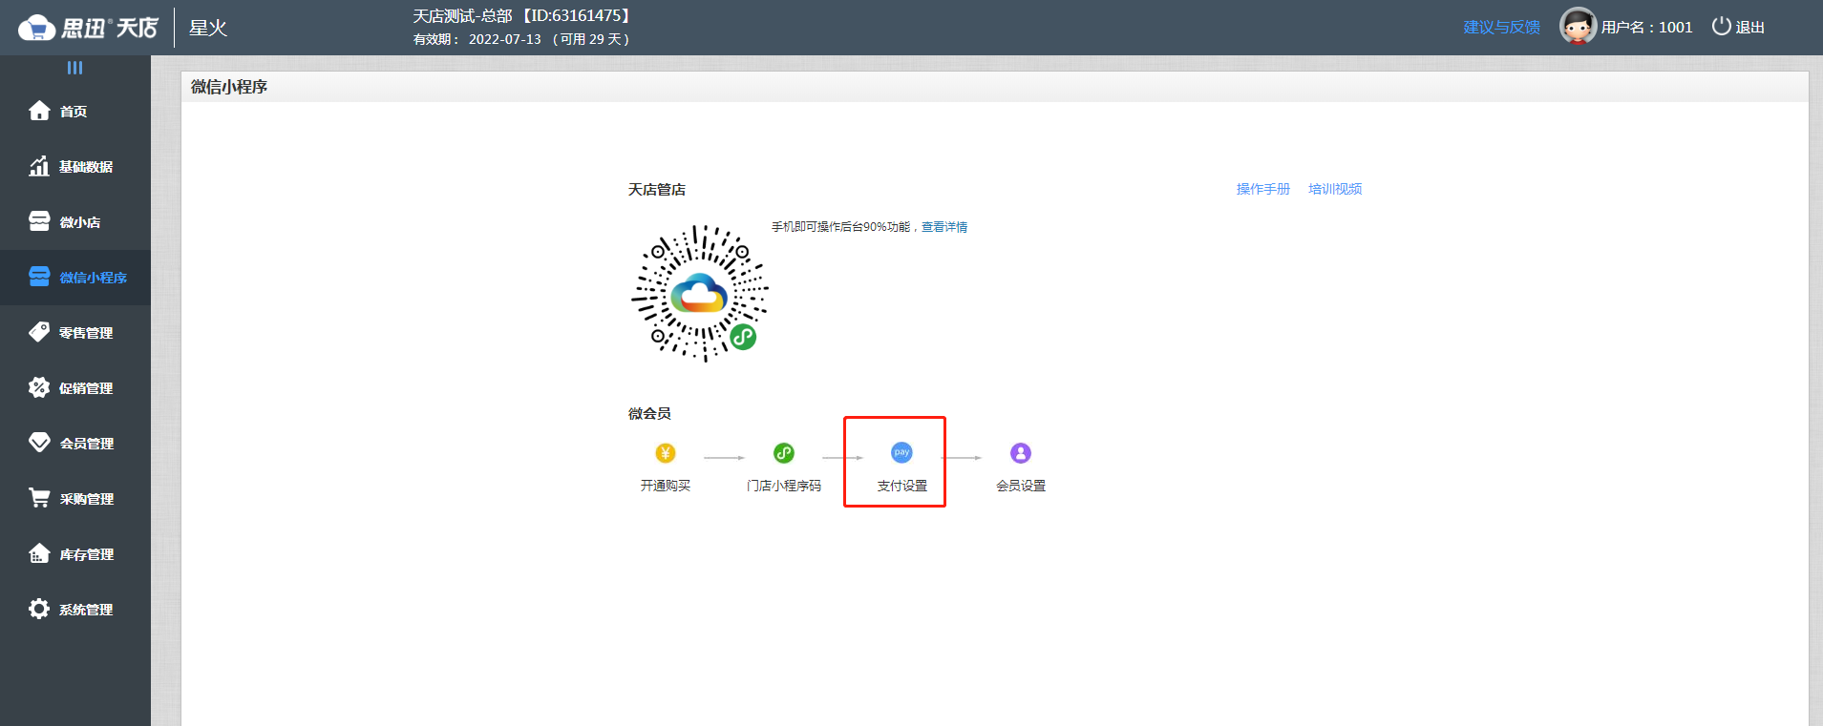Open the 培训视频 link
Screen dimensions: 1823x726
pyautogui.click(x=1335, y=189)
